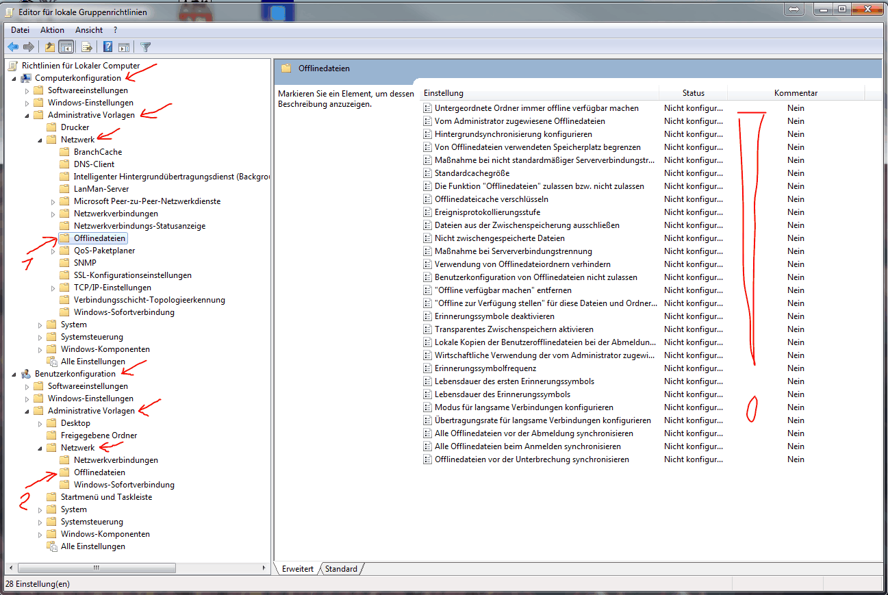This screenshot has height=595, width=888.
Task: Go up one level with folder icon
Action: coord(49,47)
